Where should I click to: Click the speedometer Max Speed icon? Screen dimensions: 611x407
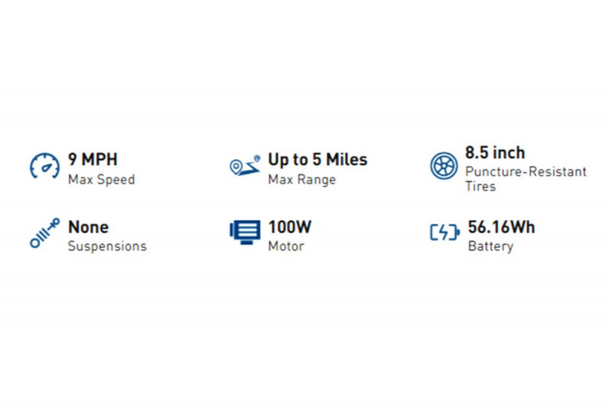click(44, 166)
